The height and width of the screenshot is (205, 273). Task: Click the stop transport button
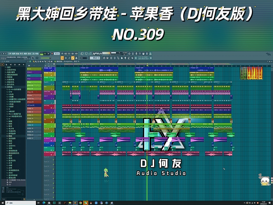point(48,54)
